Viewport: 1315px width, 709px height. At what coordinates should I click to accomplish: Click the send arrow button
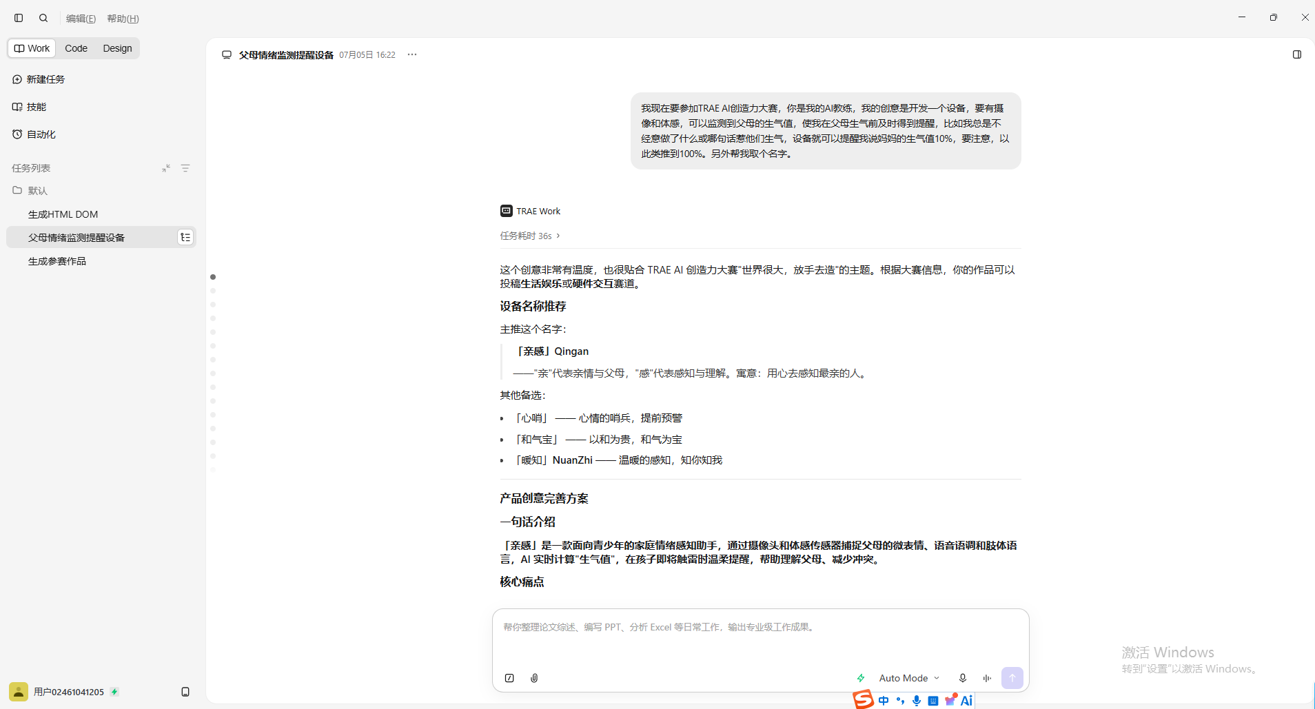tap(1012, 678)
